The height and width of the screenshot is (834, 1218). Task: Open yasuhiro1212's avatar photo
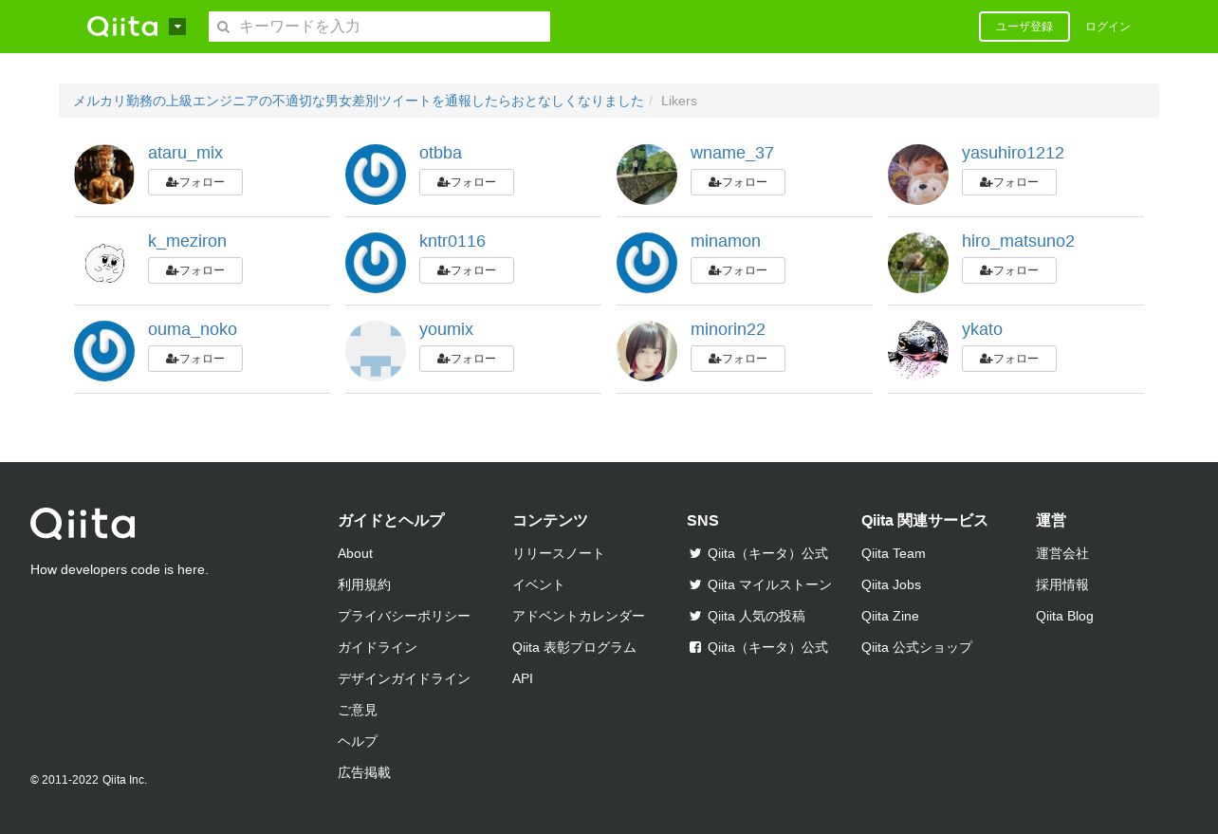point(918,175)
